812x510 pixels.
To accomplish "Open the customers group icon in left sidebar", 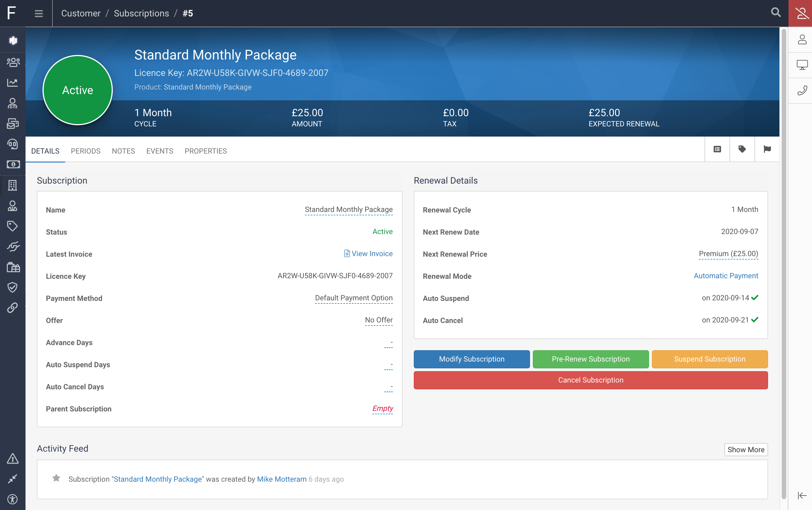I will 13,62.
